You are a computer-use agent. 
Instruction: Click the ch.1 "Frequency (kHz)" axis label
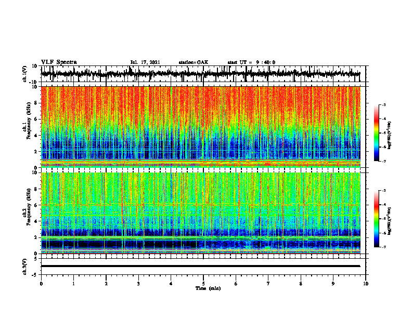(x=29, y=121)
